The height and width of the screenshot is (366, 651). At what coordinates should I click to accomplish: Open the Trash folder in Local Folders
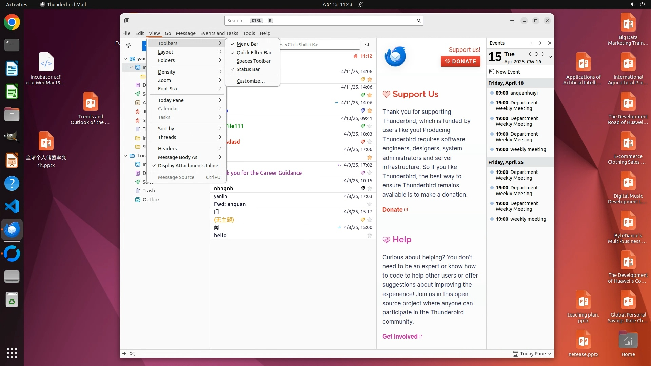pos(149,191)
